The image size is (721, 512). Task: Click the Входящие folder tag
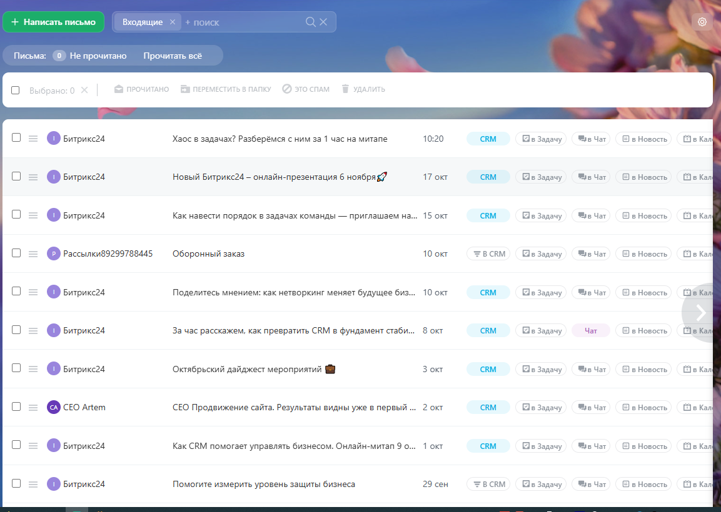pyautogui.click(x=142, y=22)
